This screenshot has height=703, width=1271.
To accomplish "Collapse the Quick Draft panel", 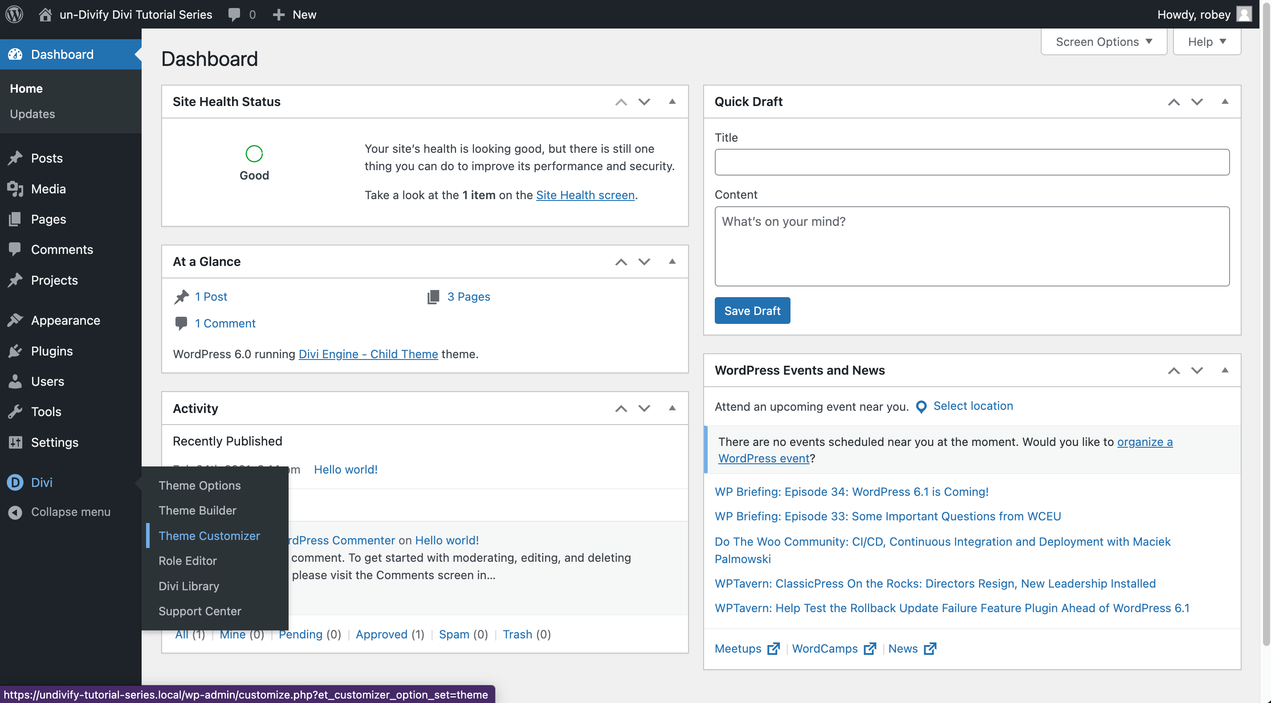I will click(1225, 101).
